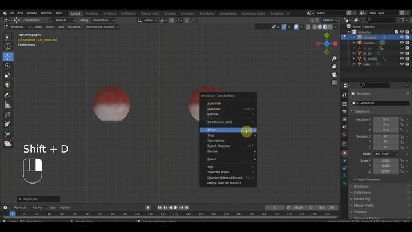The height and width of the screenshot is (232, 412).
Task: Toggle X-ray display in viewport header
Action: coord(308,27)
